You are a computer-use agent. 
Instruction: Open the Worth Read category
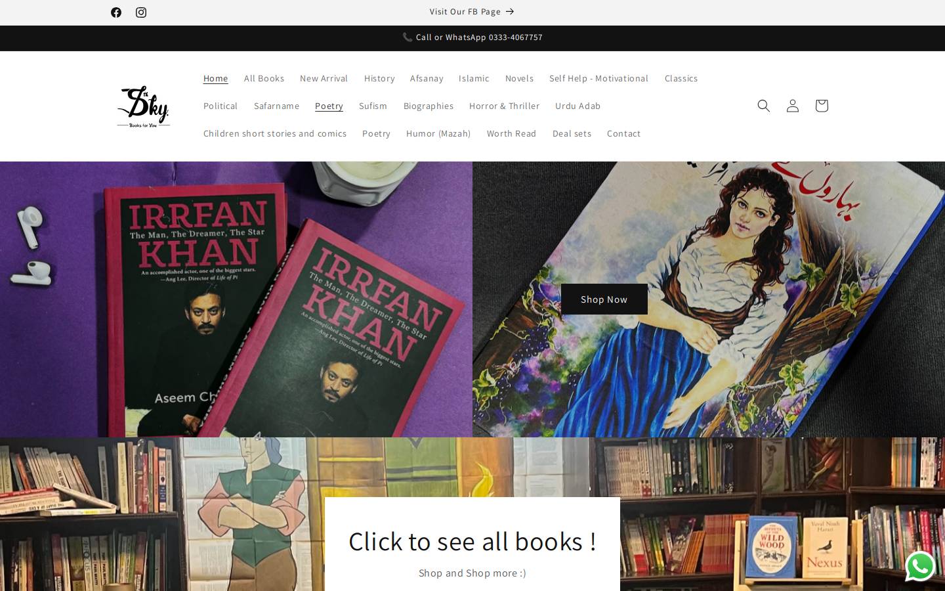point(511,133)
